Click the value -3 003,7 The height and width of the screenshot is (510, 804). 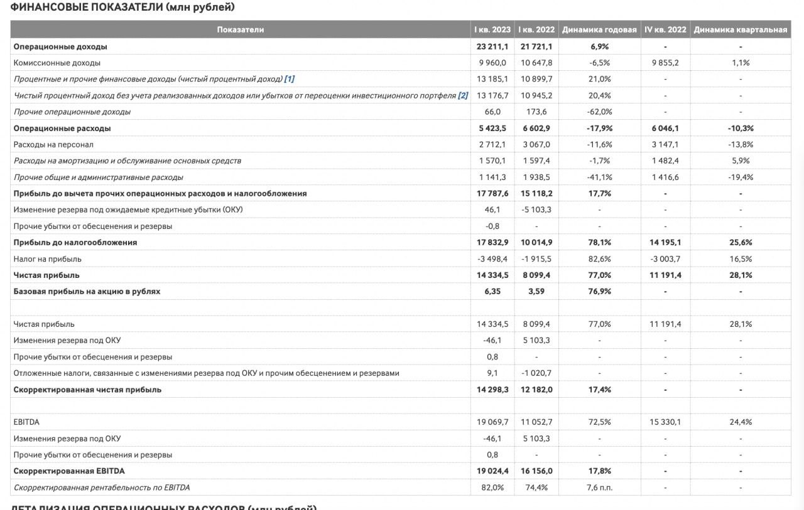pos(665,258)
